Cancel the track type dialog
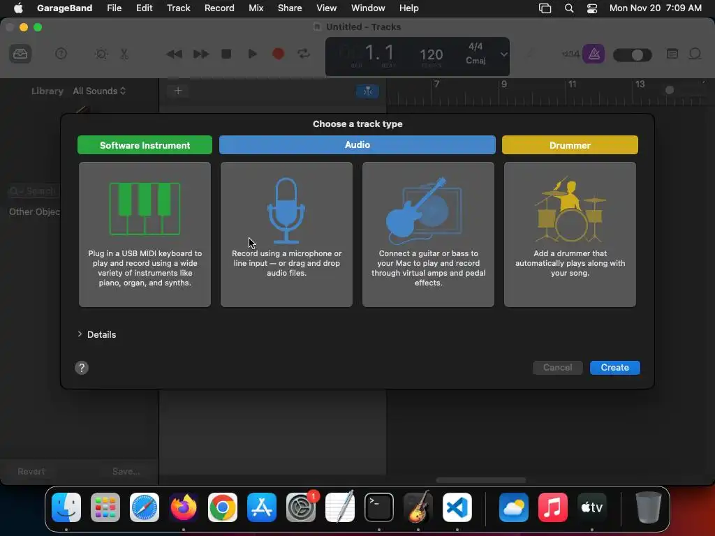 tap(557, 367)
